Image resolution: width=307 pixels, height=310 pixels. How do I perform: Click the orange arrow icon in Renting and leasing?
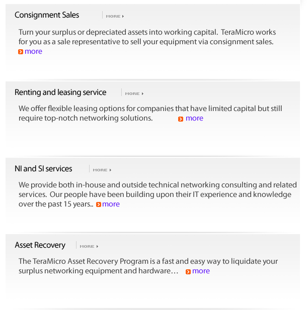click(181, 119)
